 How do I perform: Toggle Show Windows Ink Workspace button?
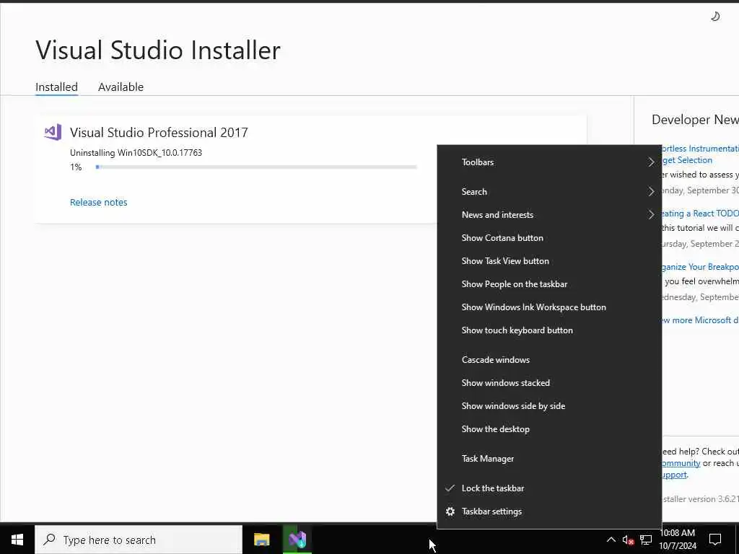(549, 307)
